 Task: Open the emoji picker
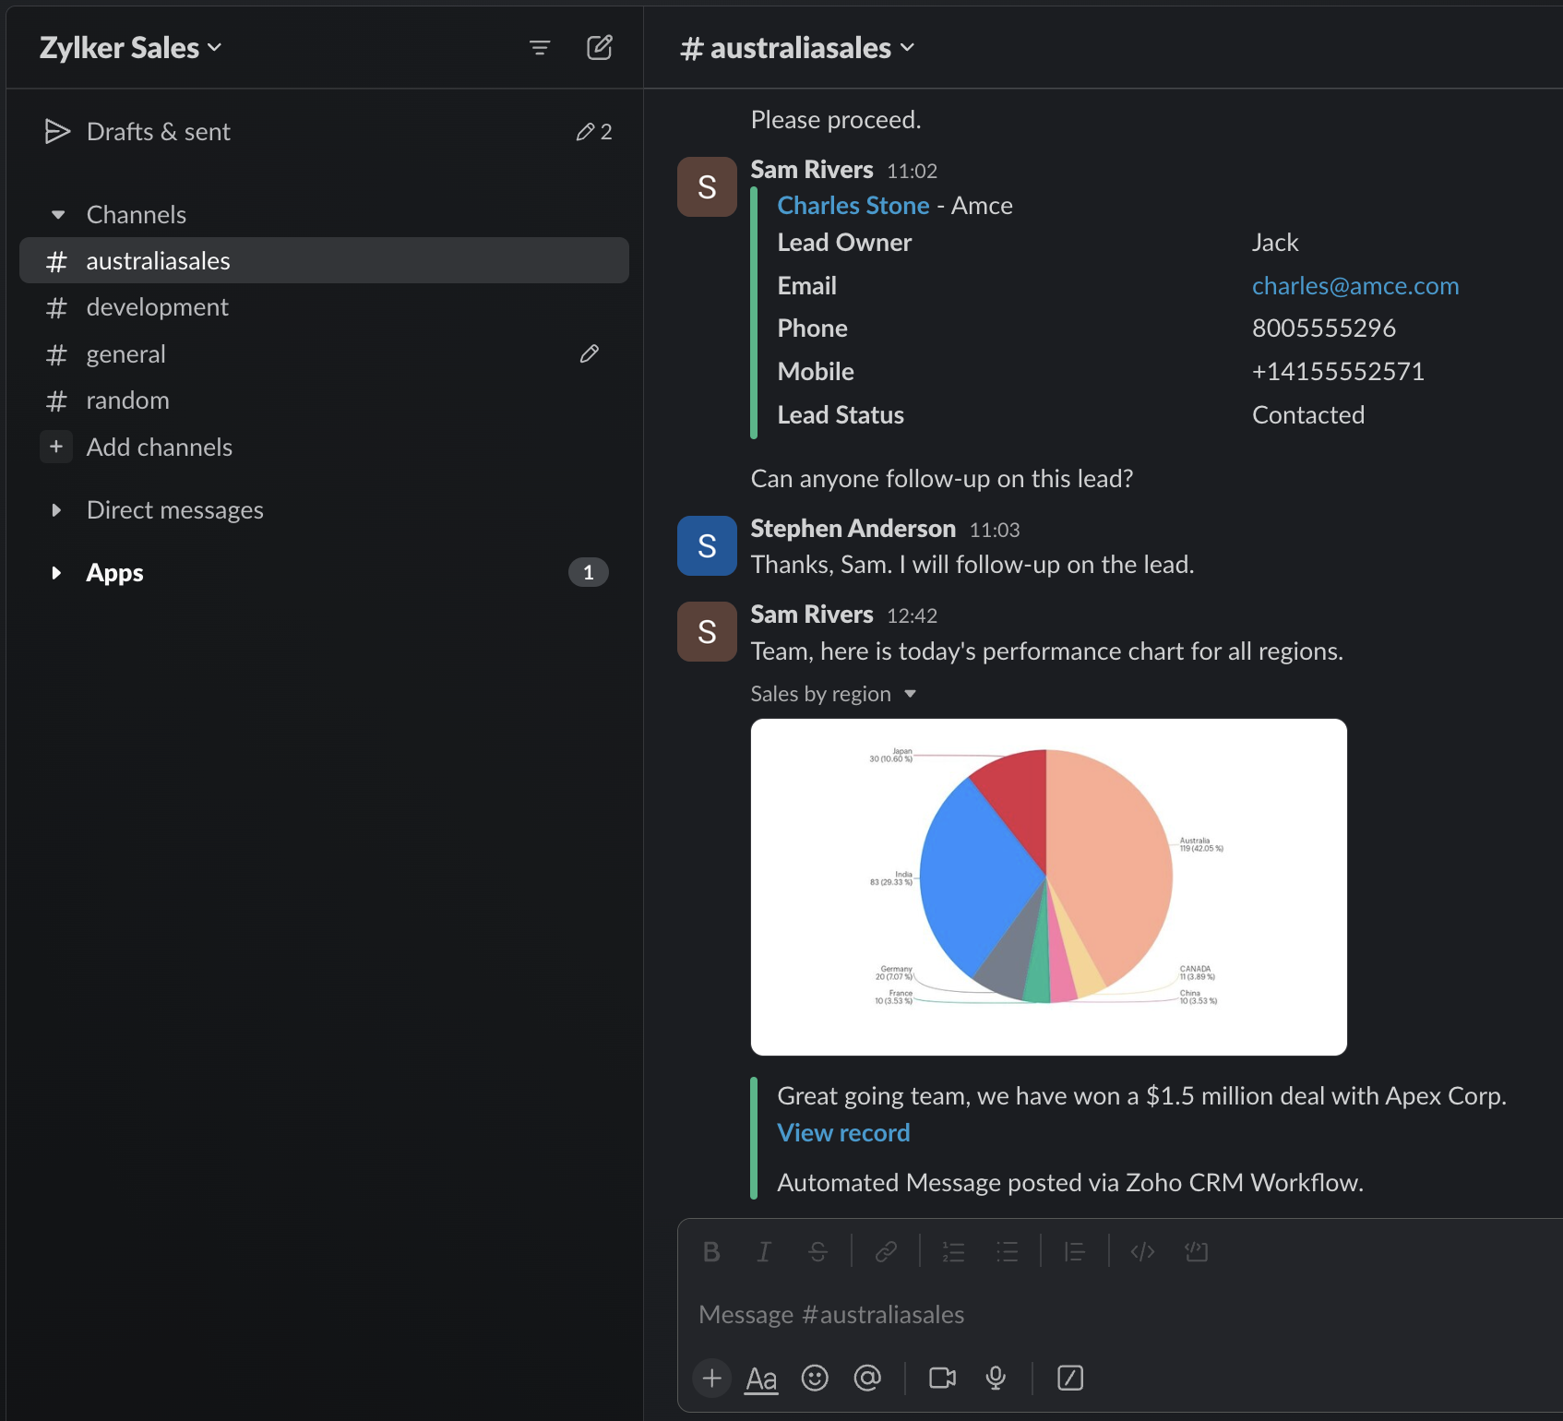pyautogui.click(x=815, y=1378)
